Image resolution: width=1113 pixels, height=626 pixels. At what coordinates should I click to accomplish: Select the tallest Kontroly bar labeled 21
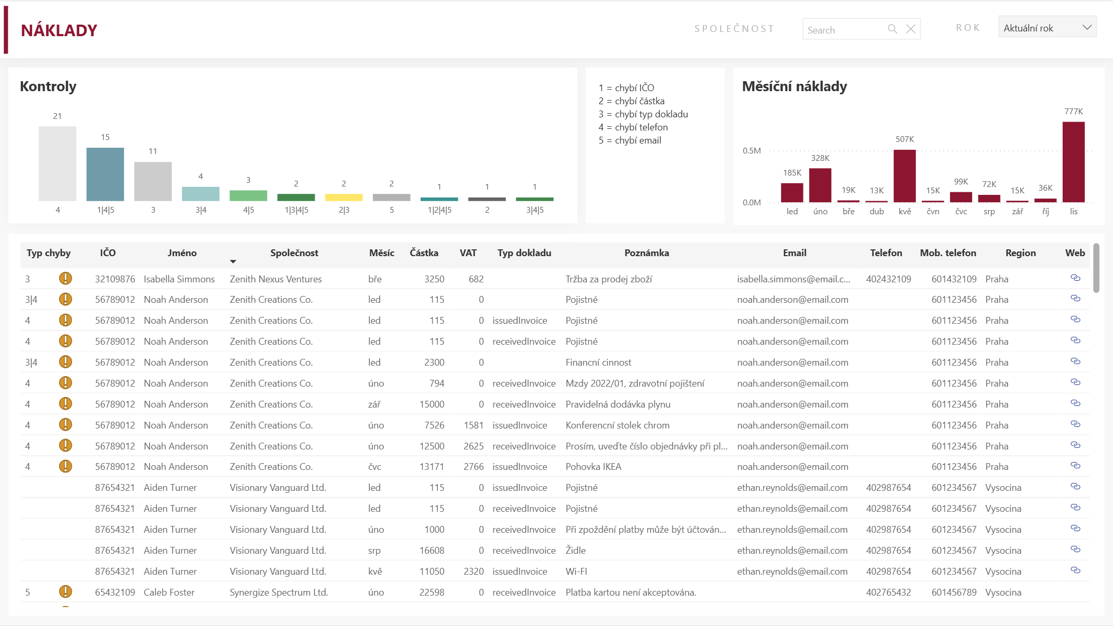click(58, 162)
